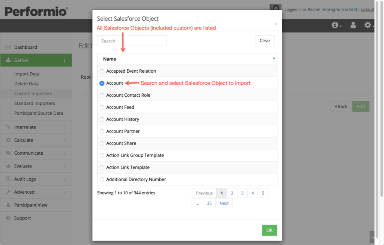The image size is (384, 245).
Task: Go to page 5 of entries
Action: point(263,193)
